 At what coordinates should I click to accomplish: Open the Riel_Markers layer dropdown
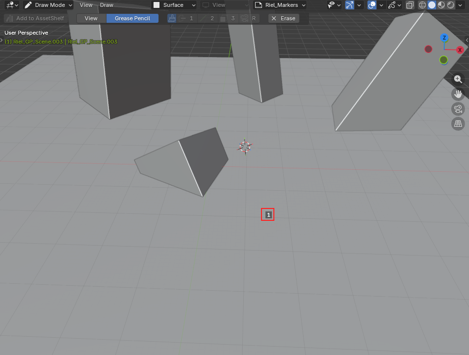tap(280, 5)
